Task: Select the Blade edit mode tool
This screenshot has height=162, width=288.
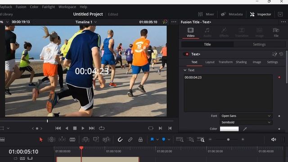Action: 72,139
